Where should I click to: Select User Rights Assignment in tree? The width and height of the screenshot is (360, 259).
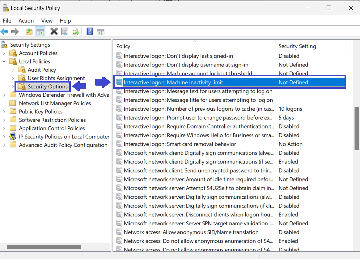coord(56,78)
